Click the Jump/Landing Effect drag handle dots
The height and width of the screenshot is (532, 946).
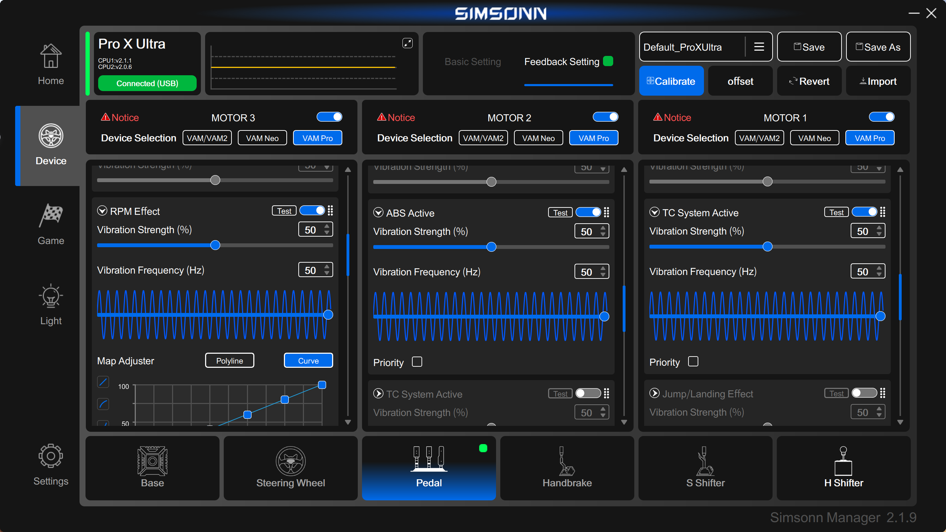click(883, 393)
